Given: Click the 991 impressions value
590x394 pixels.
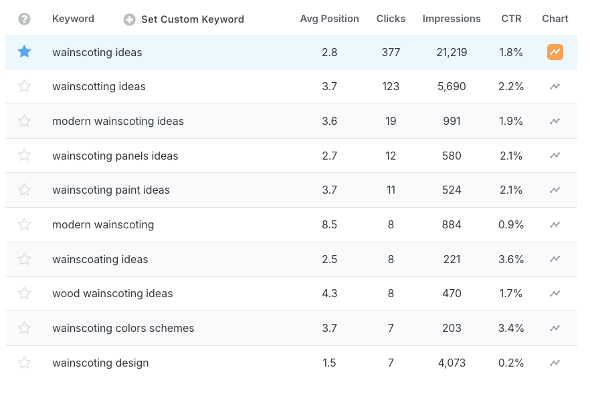Looking at the screenshot, I should pos(452,121).
